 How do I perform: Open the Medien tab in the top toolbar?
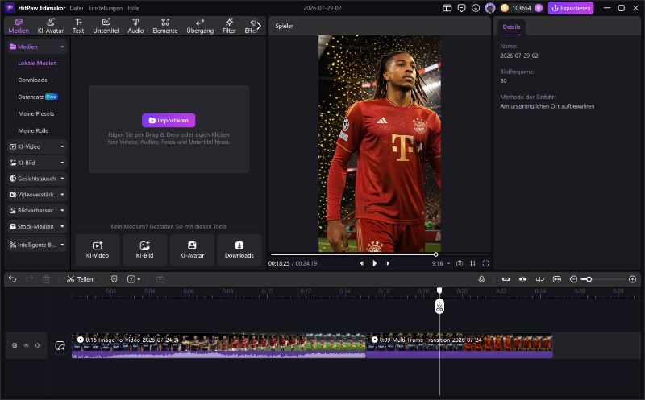pos(19,26)
